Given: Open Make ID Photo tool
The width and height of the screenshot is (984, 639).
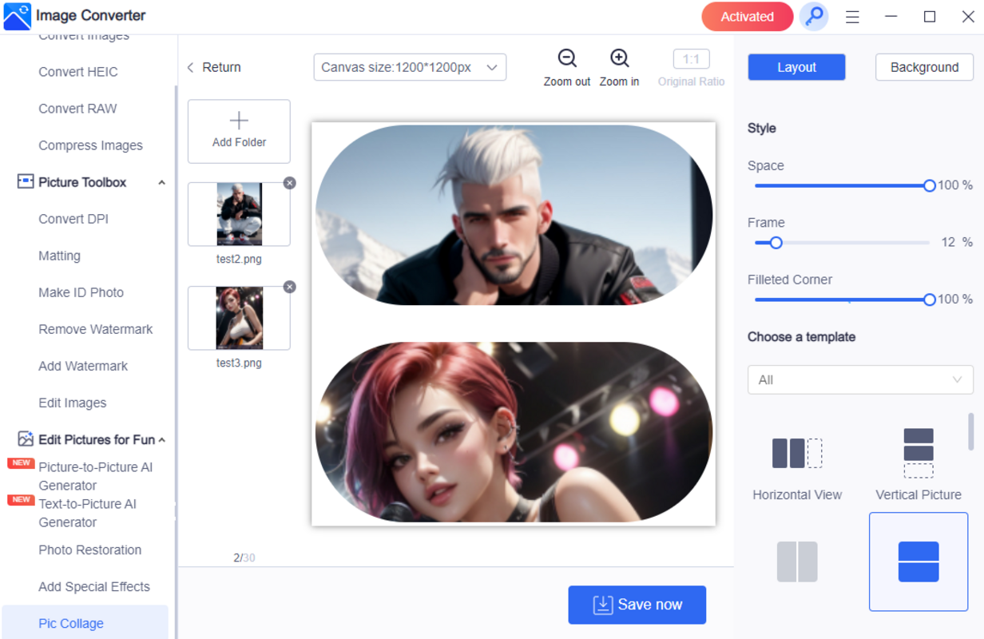Looking at the screenshot, I should (x=81, y=292).
